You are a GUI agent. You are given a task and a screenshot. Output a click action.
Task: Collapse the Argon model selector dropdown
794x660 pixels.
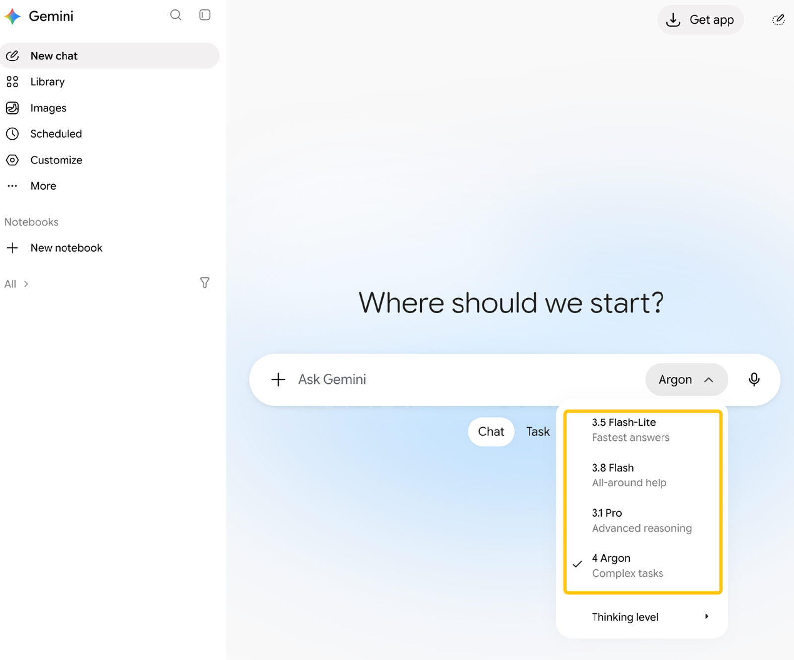pyautogui.click(x=686, y=380)
